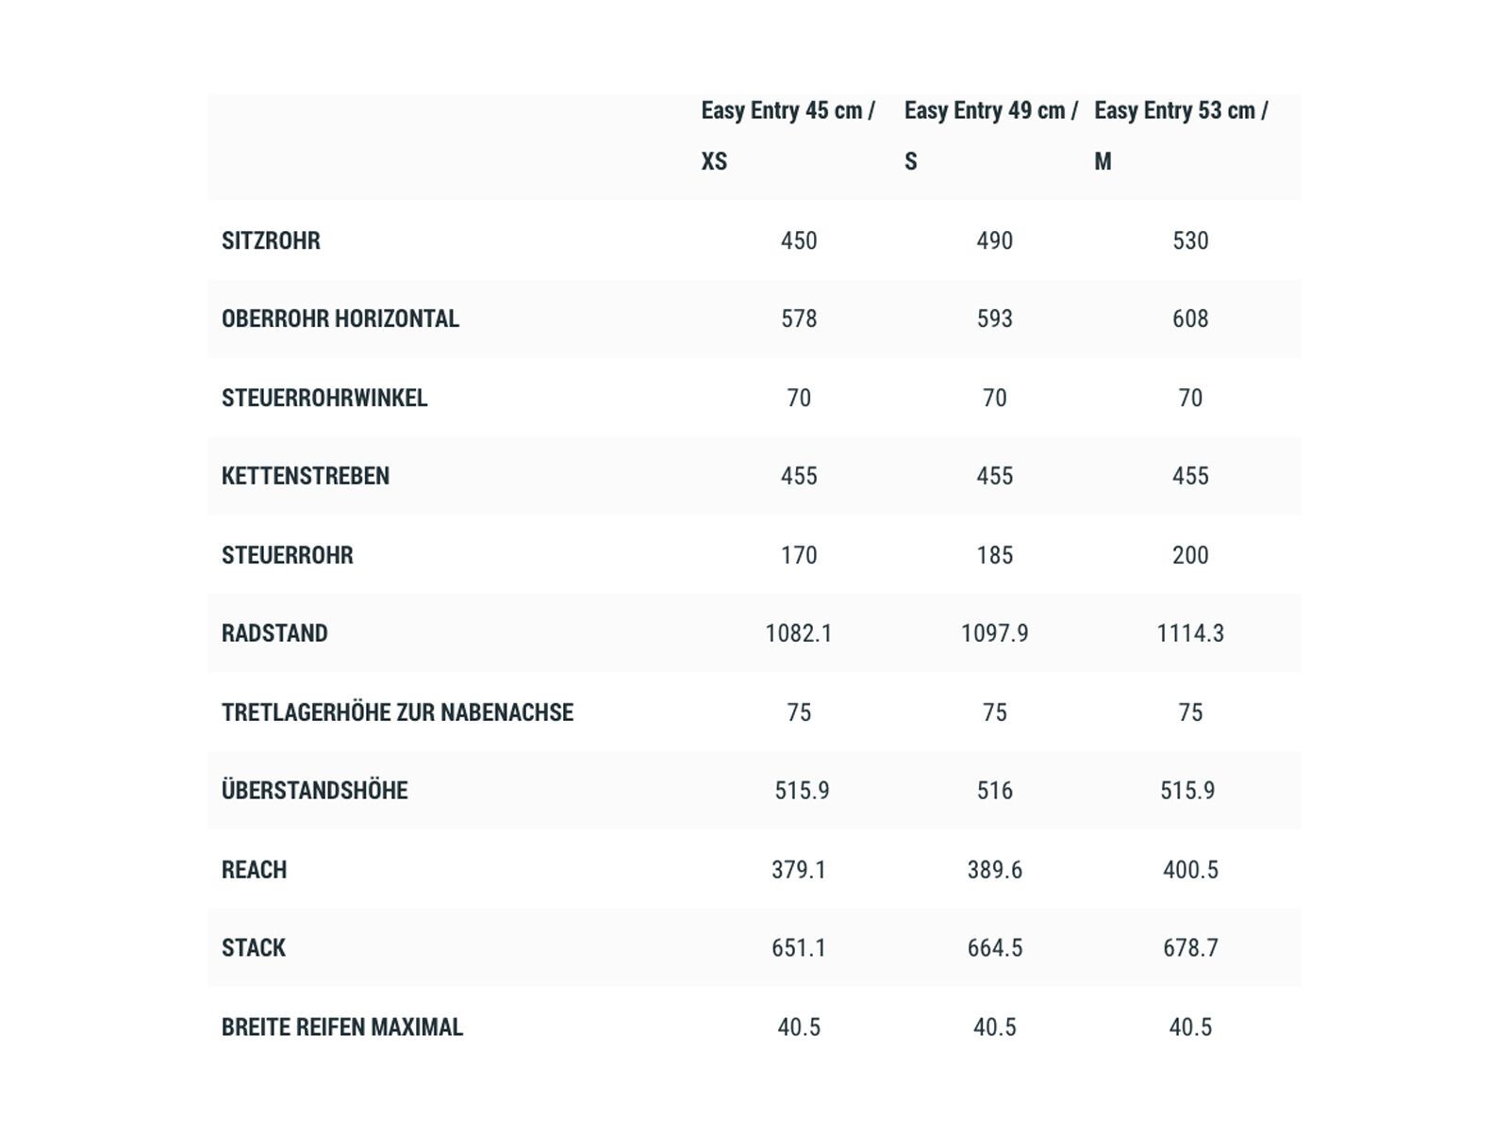1509x1131 pixels.
Task: Select the SITZROHR row label
Action: click(x=271, y=240)
